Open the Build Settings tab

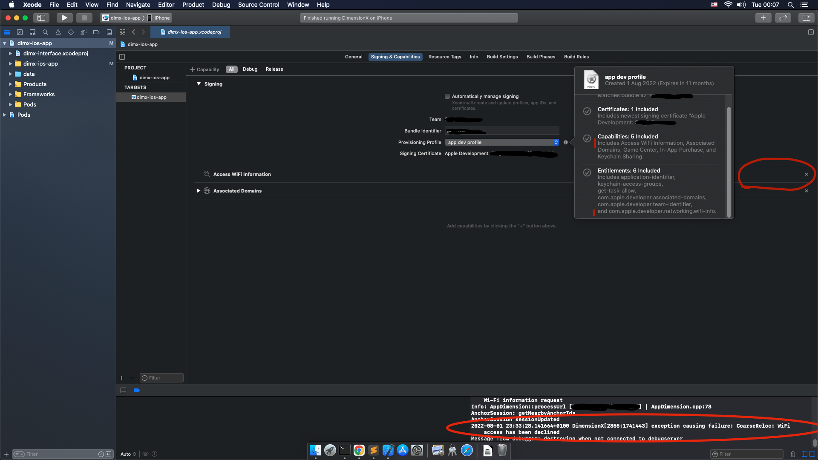click(x=502, y=57)
